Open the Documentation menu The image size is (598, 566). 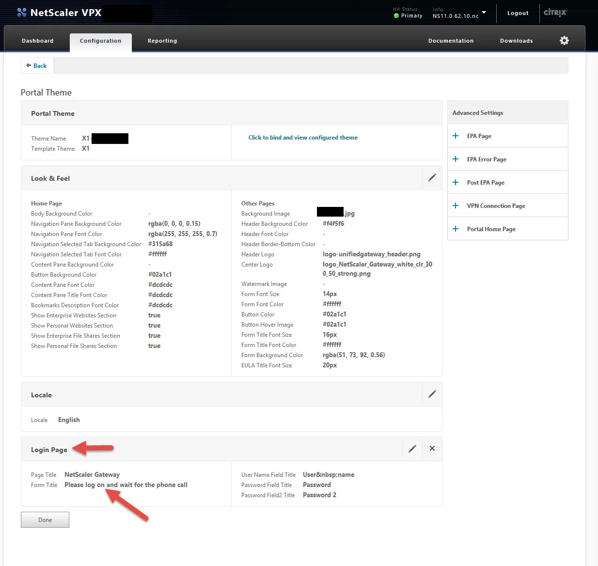click(451, 41)
